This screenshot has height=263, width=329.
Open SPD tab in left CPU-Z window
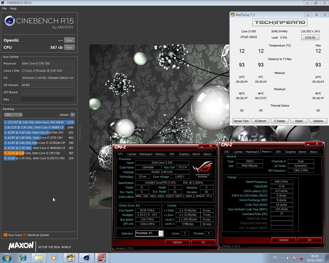pyautogui.click(x=172, y=154)
